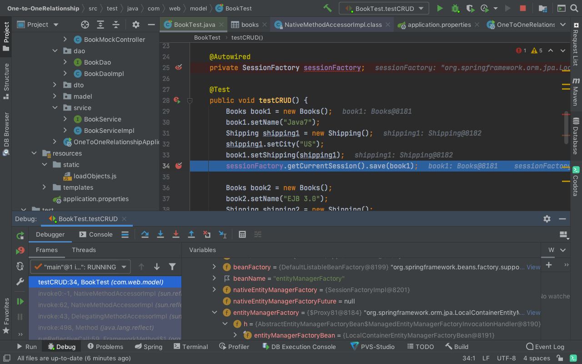Add a new watch with plus icon
This screenshot has width=582, height=364.
point(549,265)
